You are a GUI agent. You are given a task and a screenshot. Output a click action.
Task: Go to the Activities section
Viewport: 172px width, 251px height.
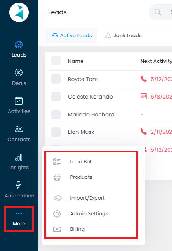pyautogui.click(x=19, y=106)
